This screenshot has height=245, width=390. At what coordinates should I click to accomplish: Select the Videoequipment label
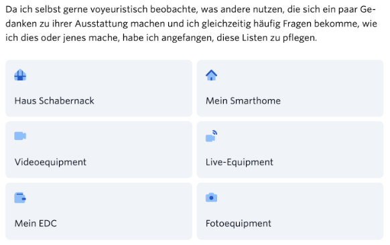pos(50,162)
